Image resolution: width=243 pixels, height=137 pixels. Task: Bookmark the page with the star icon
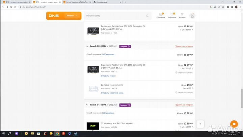[x=223, y=7]
